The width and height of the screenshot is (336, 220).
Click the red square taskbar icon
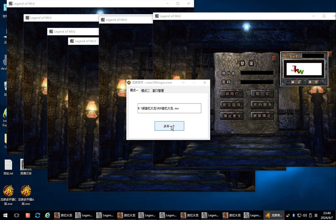tap(28, 215)
